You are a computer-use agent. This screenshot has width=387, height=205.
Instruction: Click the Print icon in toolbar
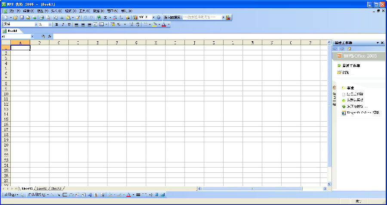click(42, 18)
